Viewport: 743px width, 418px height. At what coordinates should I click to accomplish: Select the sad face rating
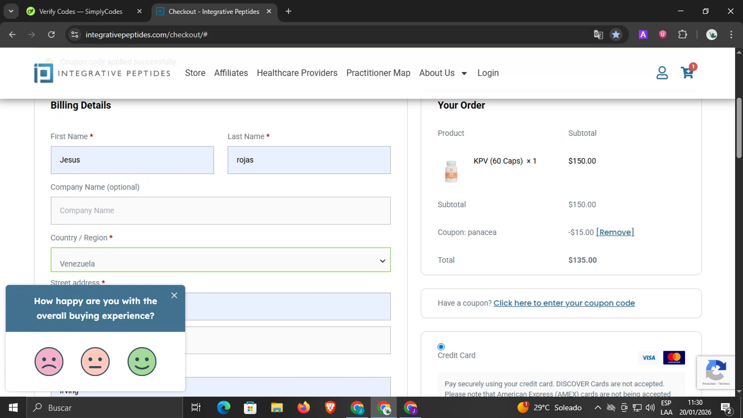49,361
